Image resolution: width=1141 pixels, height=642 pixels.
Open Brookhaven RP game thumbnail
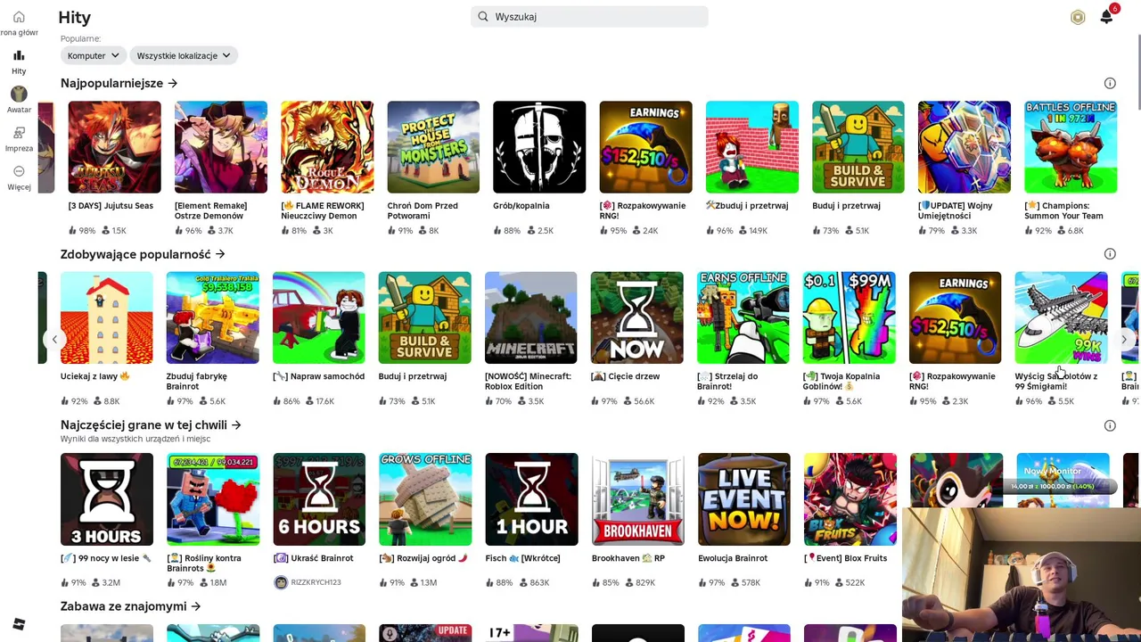(638, 499)
